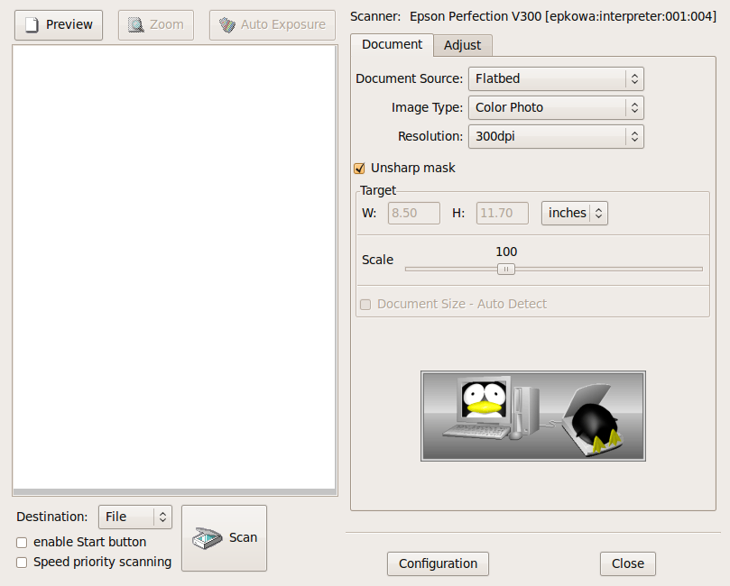Open the Document Source dropdown
The width and height of the screenshot is (730, 586).
pos(556,78)
